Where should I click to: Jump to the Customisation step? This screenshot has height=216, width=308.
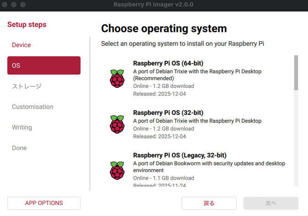tap(32, 107)
